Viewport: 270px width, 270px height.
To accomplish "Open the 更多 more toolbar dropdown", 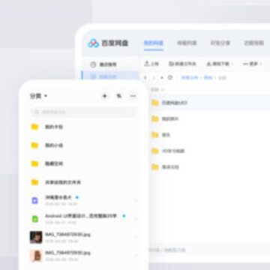I will (252, 64).
